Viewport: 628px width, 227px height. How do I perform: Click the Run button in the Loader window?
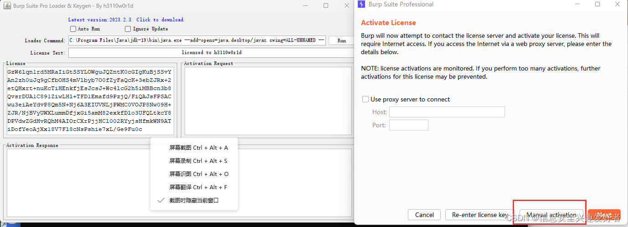341,40
